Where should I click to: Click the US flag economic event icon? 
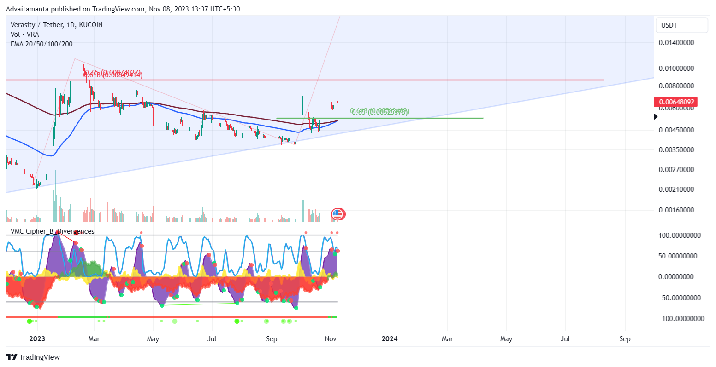coord(338,214)
